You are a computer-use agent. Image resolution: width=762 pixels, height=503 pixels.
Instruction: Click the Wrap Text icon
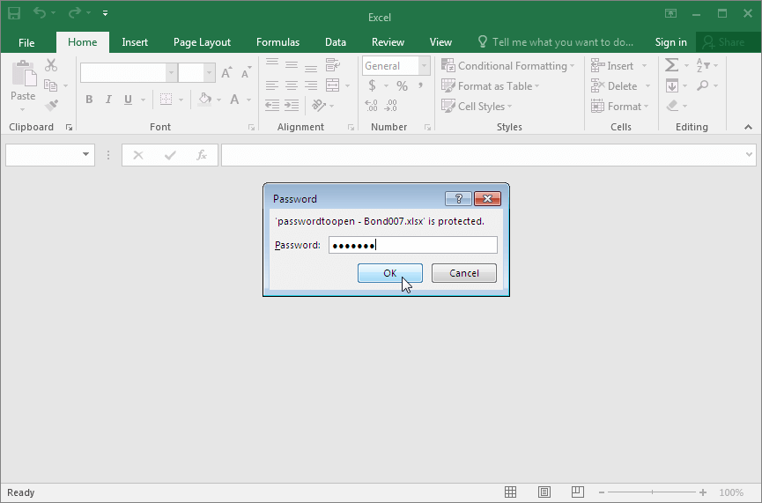coord(333,64)
